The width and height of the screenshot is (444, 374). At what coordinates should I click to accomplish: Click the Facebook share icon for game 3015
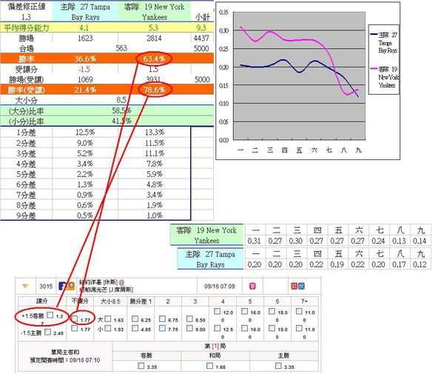61,286
